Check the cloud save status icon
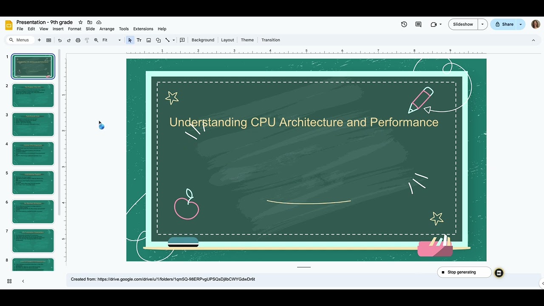Viewport: 544px width, 306px height. click(x=99, y=22)
